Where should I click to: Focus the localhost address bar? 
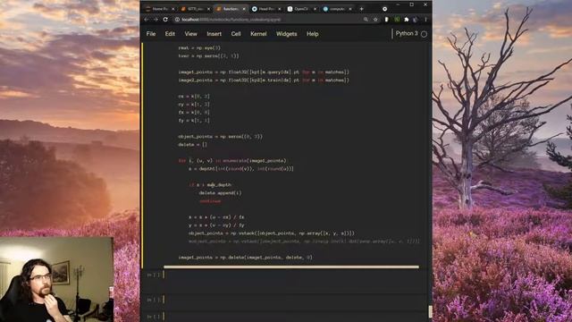pos(268,20)
